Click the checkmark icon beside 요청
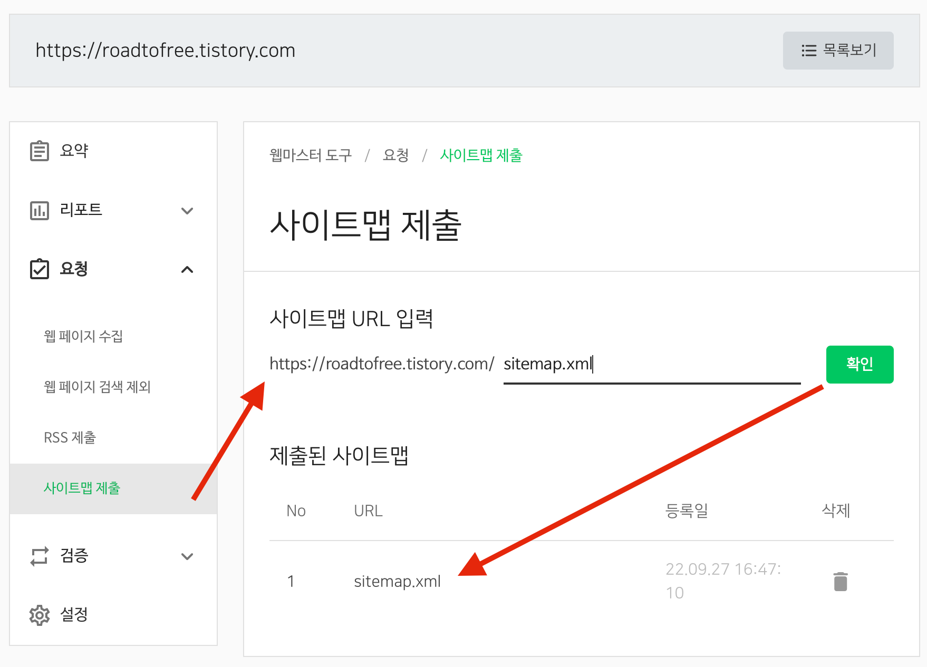This screenshot has height=667, width=927. pos(38,269)
